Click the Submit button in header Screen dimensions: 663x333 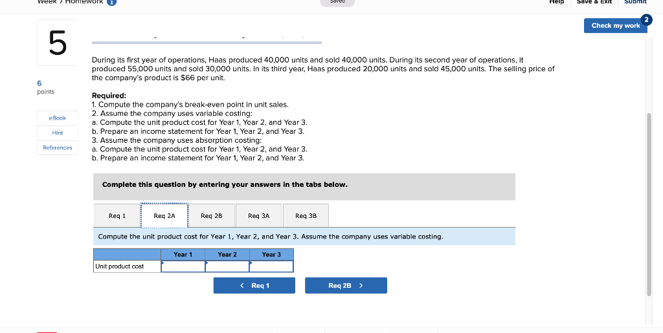636,2
